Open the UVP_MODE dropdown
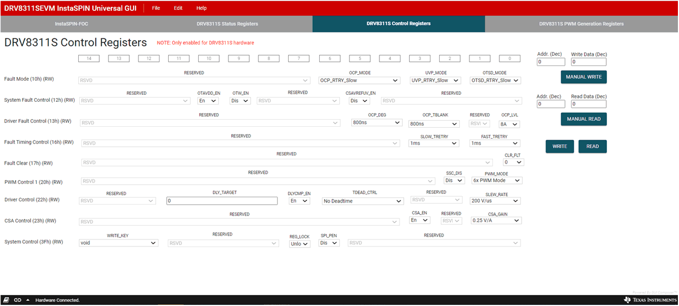Viewport: 679px width, 306px height. 435,80
